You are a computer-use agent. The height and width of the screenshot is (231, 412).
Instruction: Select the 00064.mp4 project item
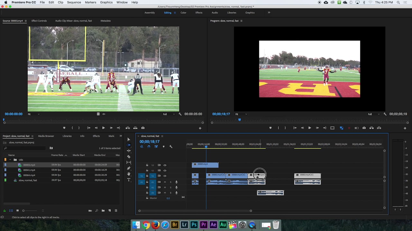[29, 175]
